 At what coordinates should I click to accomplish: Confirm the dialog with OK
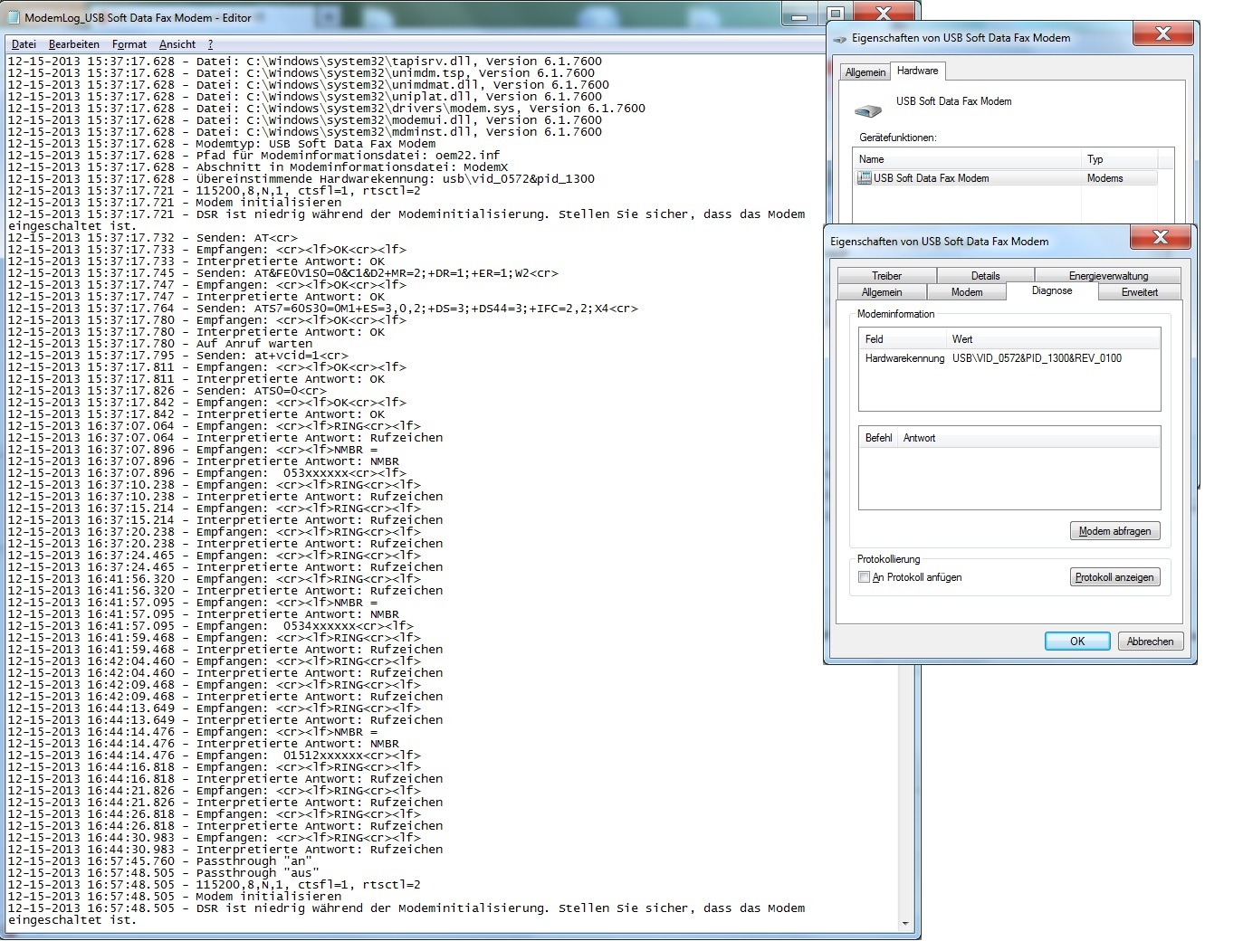(x=1076, y=642)
